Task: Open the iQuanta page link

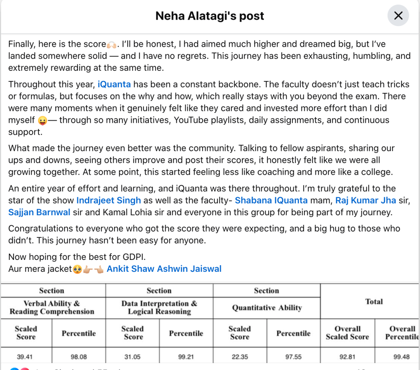Action: point(114,85)
